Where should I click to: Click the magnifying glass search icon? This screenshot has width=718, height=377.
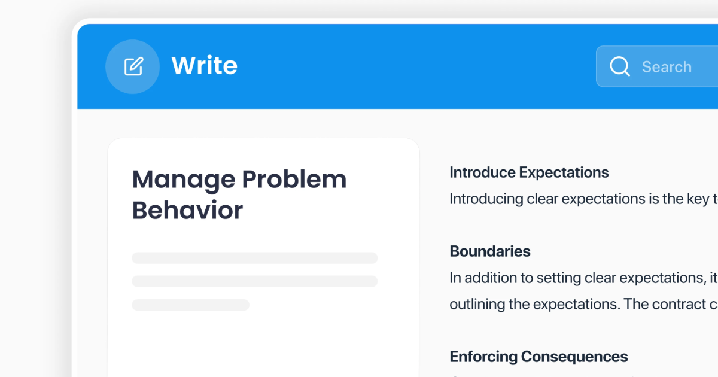click(x=620, y=66)
